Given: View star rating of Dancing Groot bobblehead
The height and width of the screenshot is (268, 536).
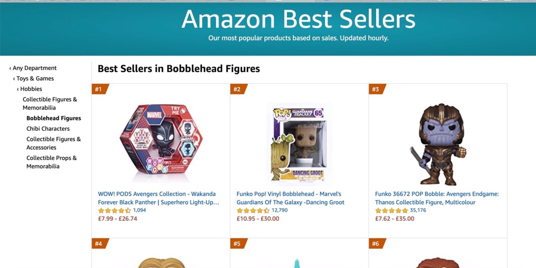Looking at the screenshot, I should [x=253, y=210].
